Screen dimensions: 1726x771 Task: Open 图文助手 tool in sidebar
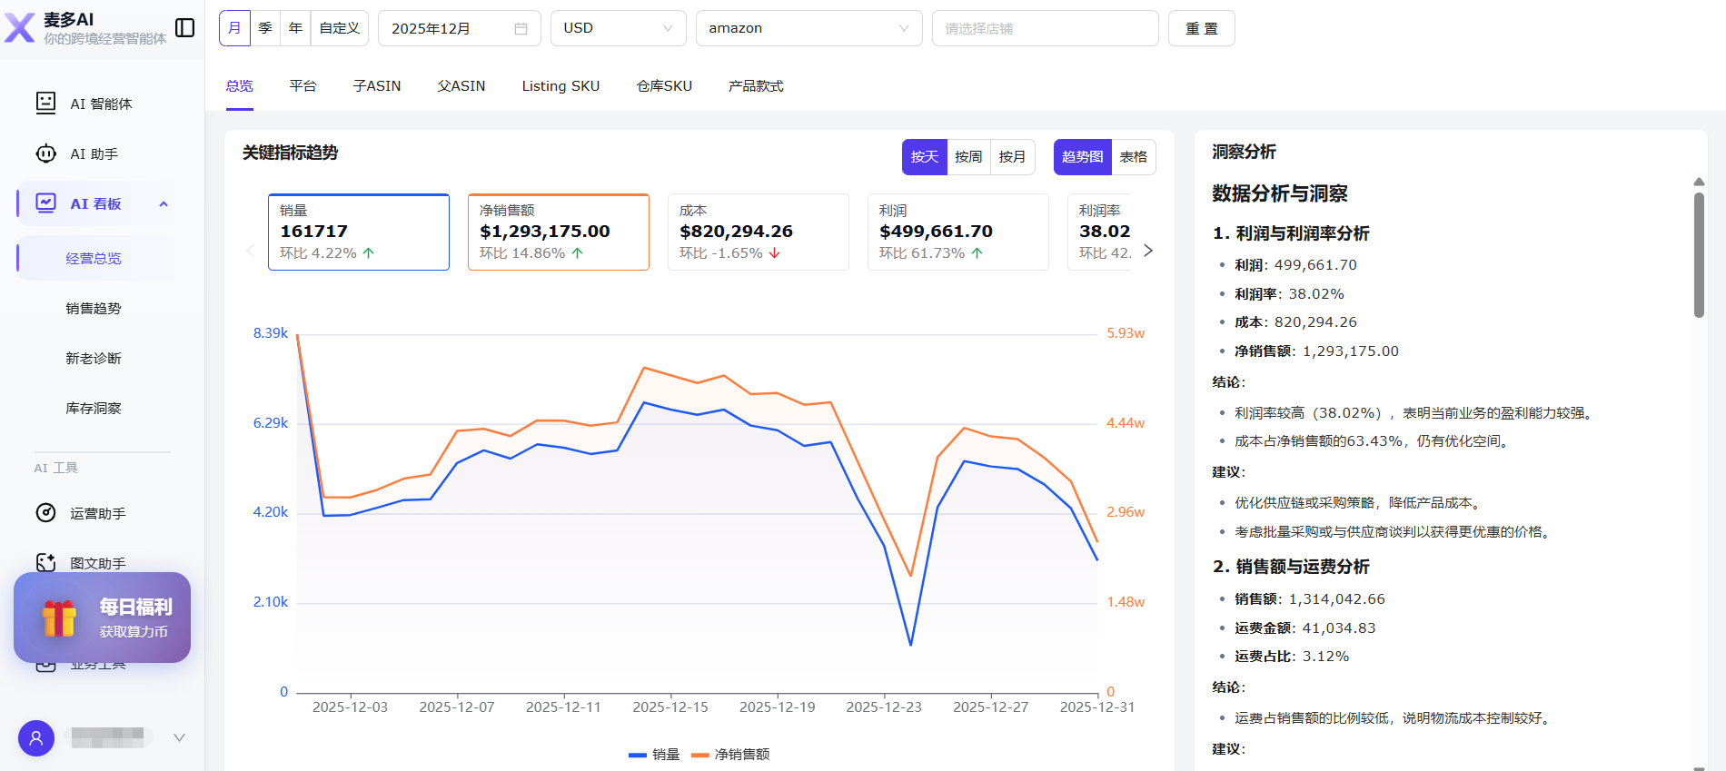(x=97, y=563)
